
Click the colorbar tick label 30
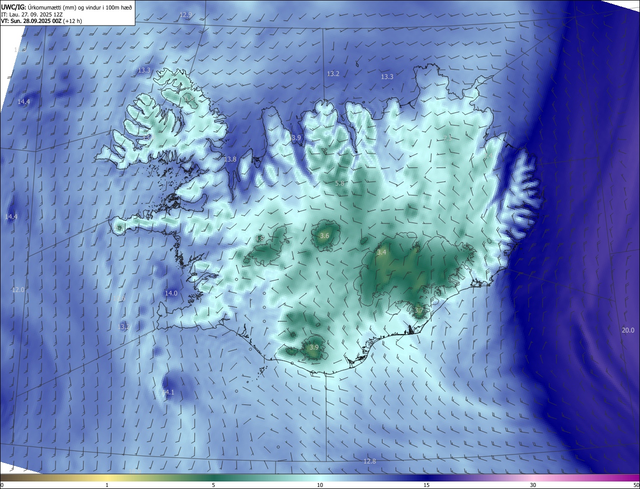click(533, 485)
